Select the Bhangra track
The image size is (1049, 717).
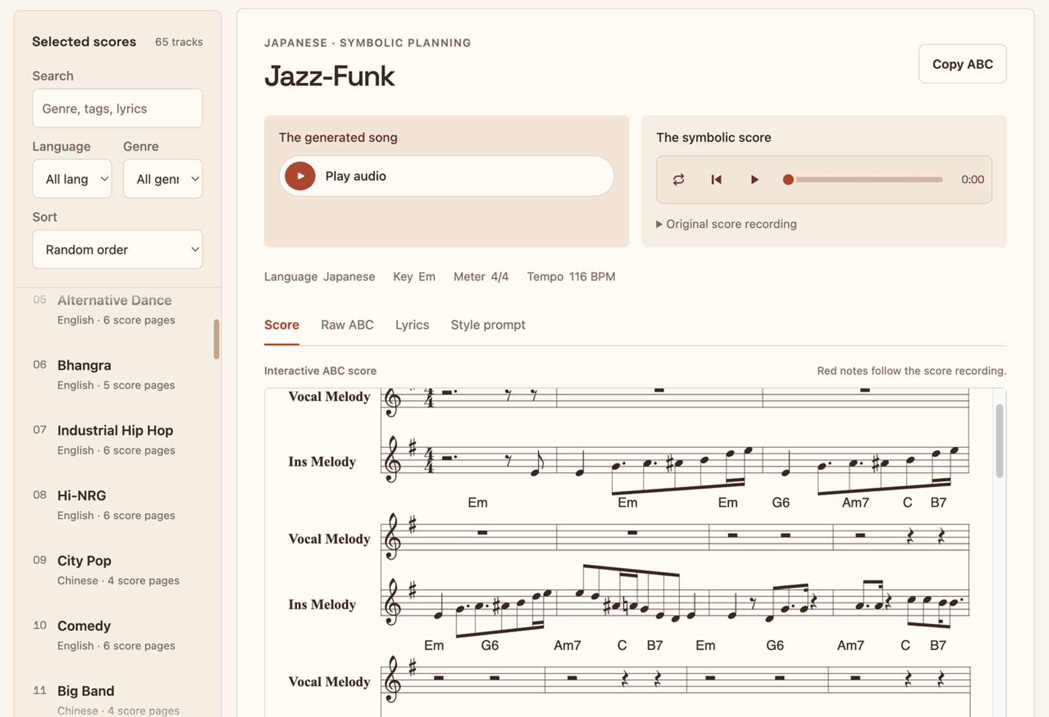pyautogui.click(x=117, y=374)
